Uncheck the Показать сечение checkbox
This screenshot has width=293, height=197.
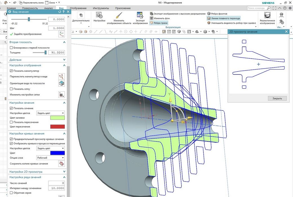pos(11,108)
